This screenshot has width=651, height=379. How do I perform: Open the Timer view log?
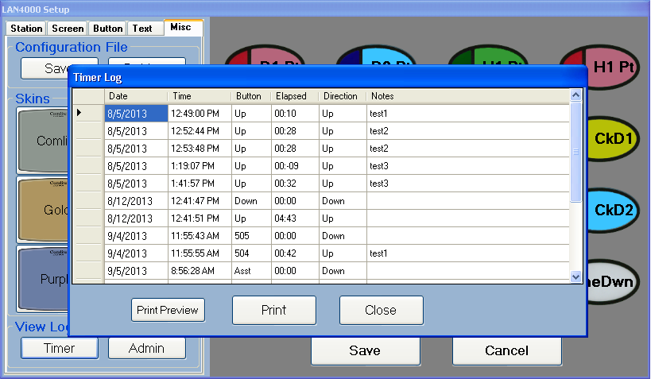60,348
